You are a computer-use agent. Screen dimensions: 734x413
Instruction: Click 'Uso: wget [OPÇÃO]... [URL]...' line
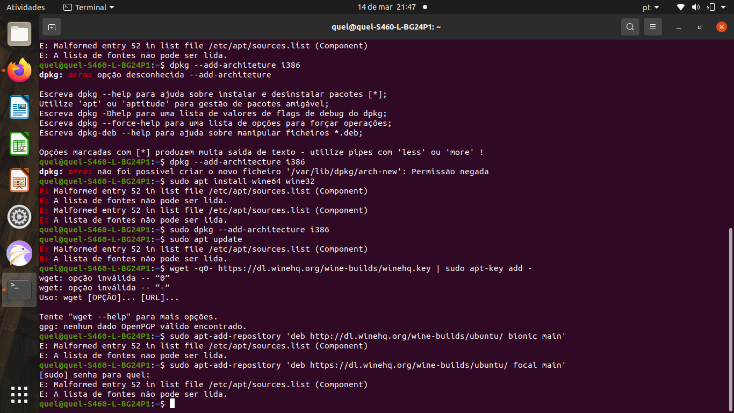coord(109,297)
